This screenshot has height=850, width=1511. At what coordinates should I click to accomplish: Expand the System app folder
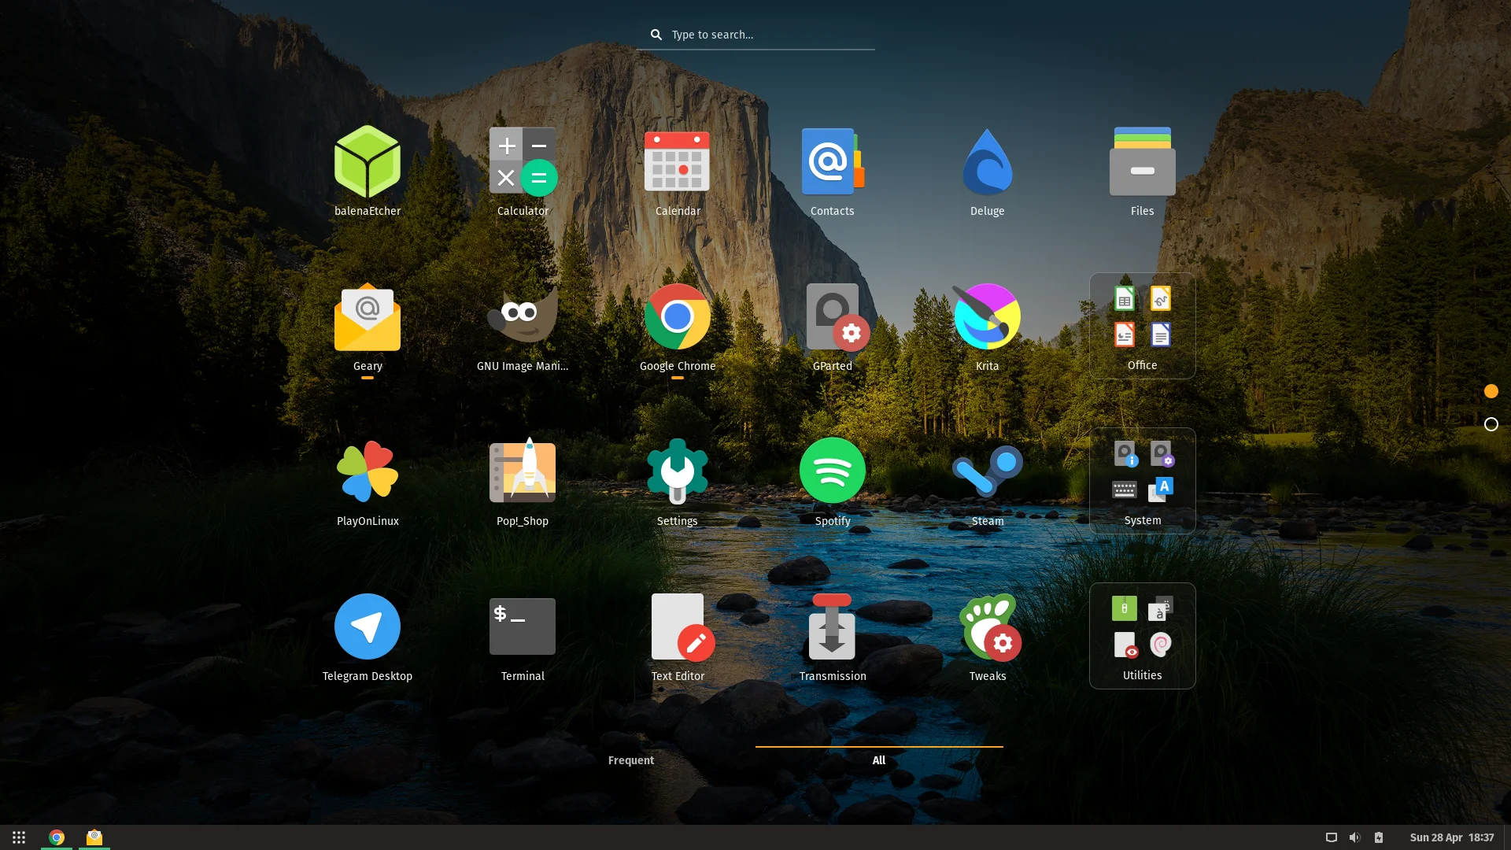[x=1142, y=481]
